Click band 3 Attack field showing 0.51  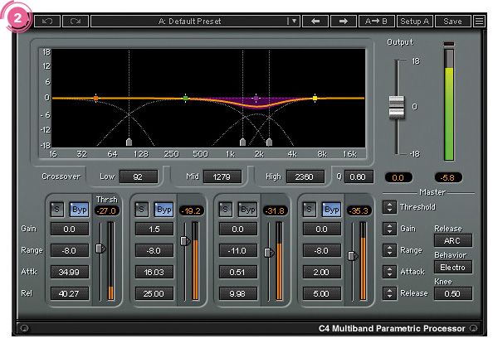[238, 272]
